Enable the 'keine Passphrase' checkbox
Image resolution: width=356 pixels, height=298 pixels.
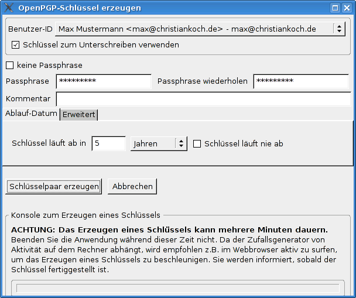(10, 65)
